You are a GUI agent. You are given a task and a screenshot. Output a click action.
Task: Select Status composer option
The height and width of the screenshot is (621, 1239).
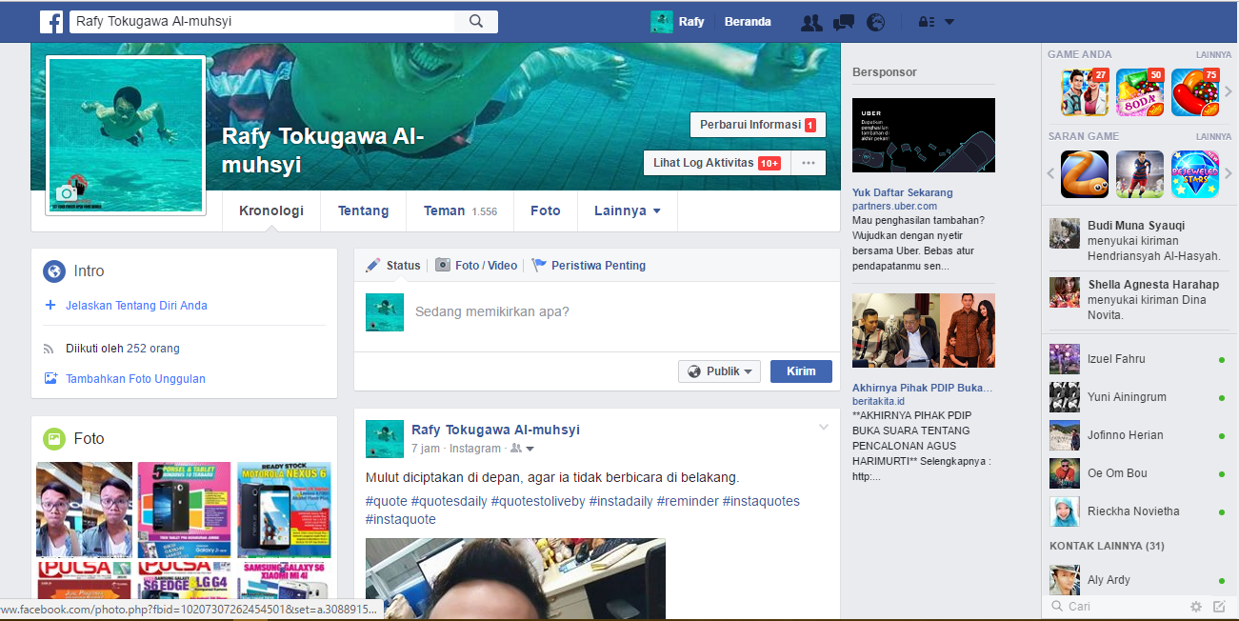393,266
